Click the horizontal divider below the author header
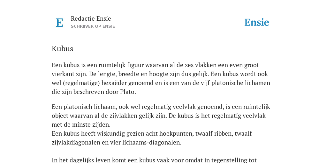Image resolution: width=327 pixels, height=163 pixels. 163,36
